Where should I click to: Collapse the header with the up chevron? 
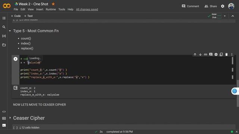(233, 16)
